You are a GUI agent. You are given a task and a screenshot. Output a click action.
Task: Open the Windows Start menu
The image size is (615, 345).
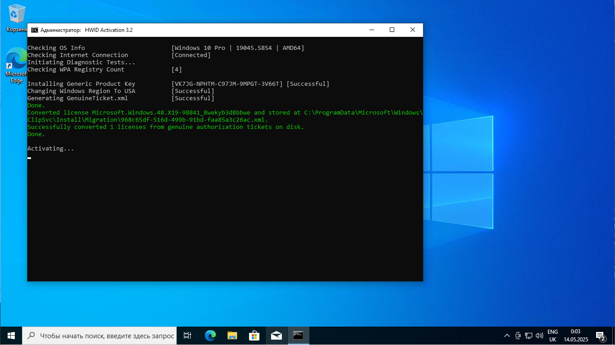click(x=11, y=336)
